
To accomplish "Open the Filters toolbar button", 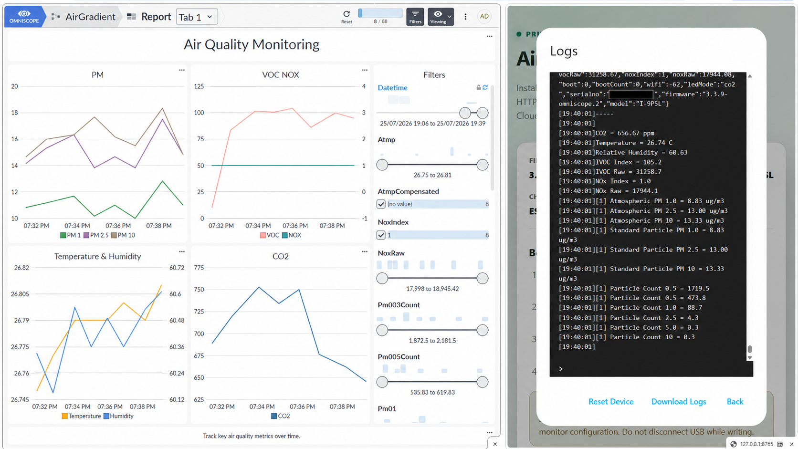I will pyautogui.click(x=415, y=17).
